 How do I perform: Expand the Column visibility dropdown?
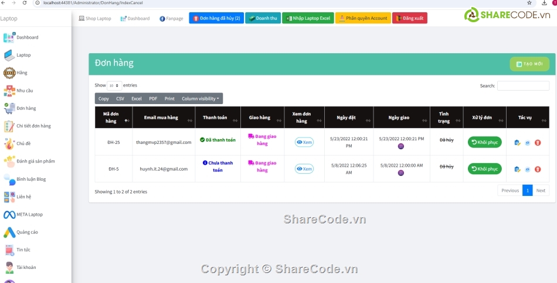coord(201,98)
